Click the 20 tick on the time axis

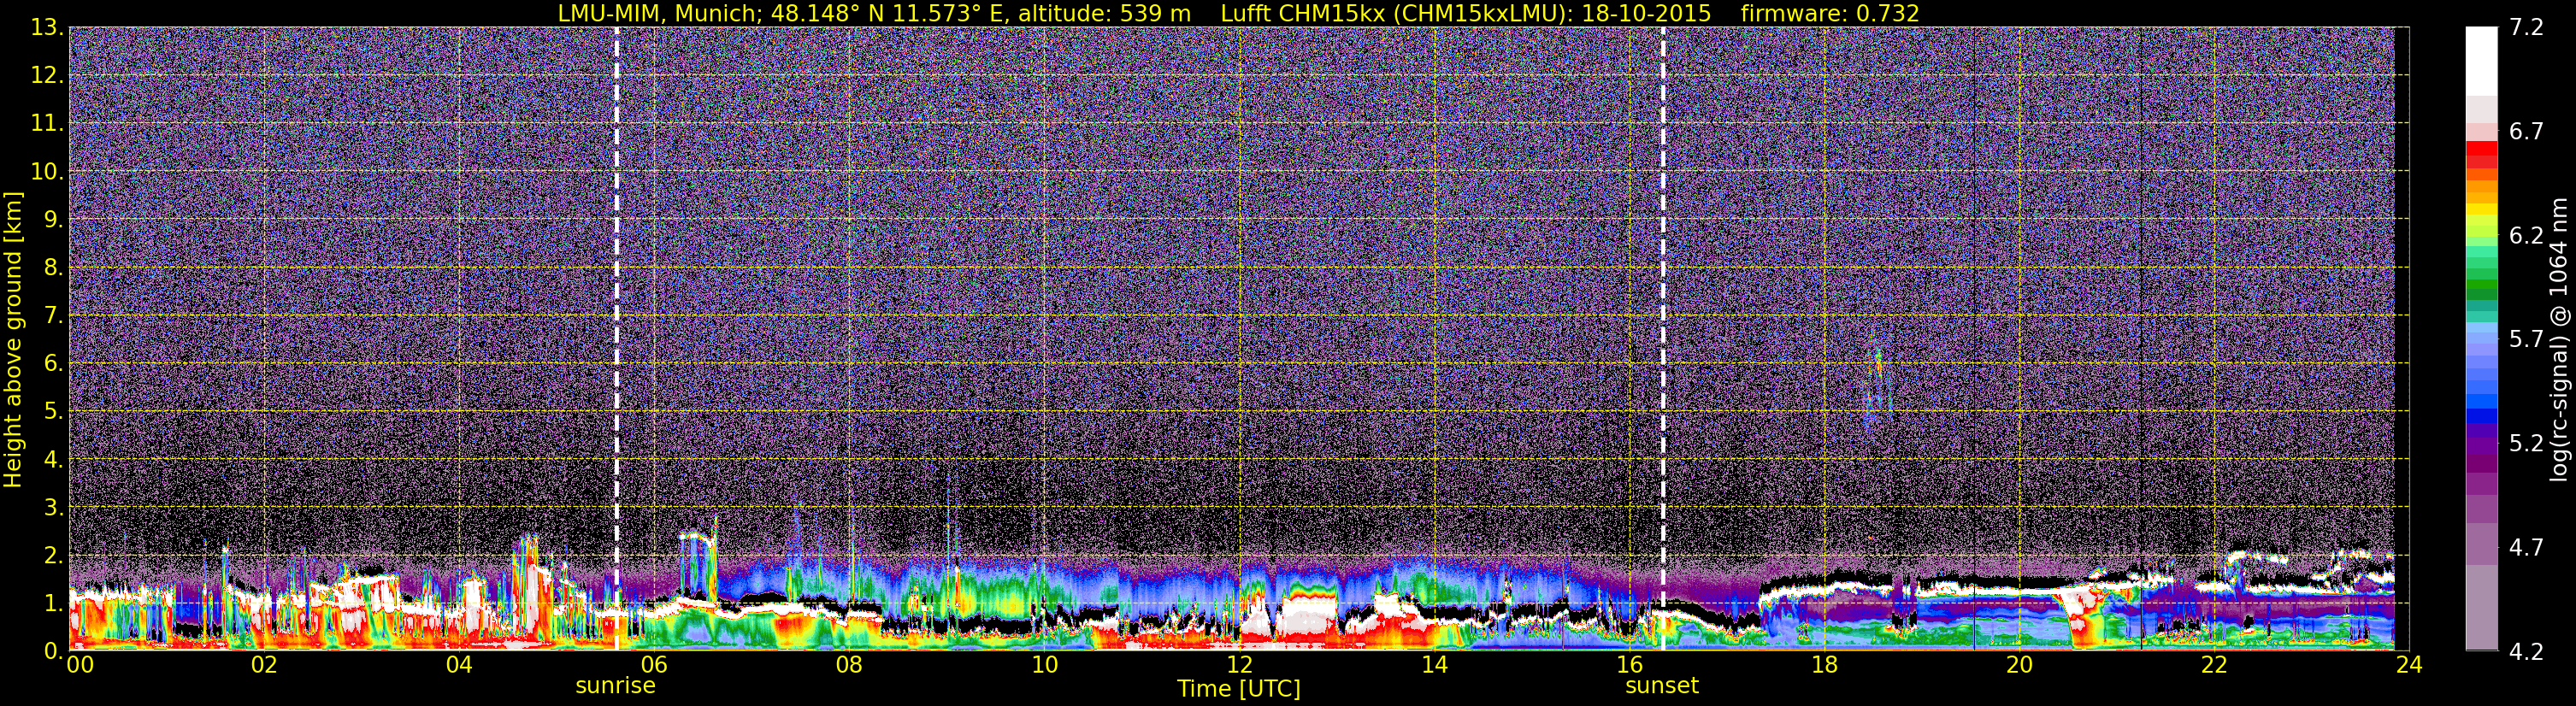[2019, 665]
